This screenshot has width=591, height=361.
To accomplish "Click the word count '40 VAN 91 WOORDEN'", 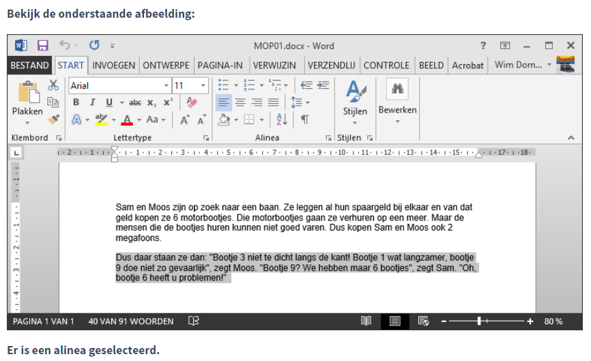I will click(x=131, y=321).
